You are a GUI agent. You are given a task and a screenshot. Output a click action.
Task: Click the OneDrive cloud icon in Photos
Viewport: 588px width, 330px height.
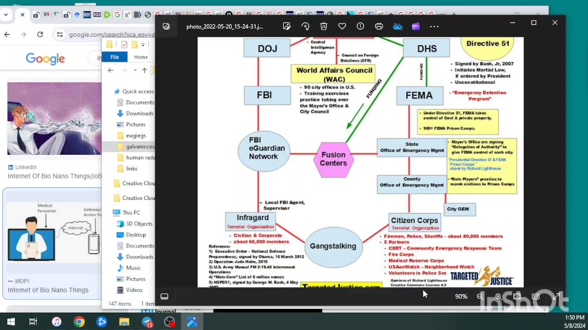coord(398,27)
